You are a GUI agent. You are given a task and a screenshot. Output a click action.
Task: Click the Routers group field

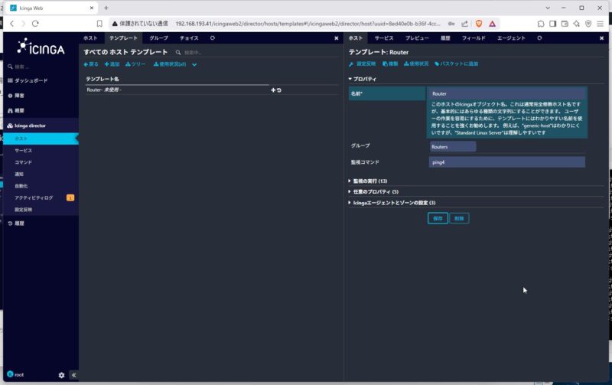453,147
